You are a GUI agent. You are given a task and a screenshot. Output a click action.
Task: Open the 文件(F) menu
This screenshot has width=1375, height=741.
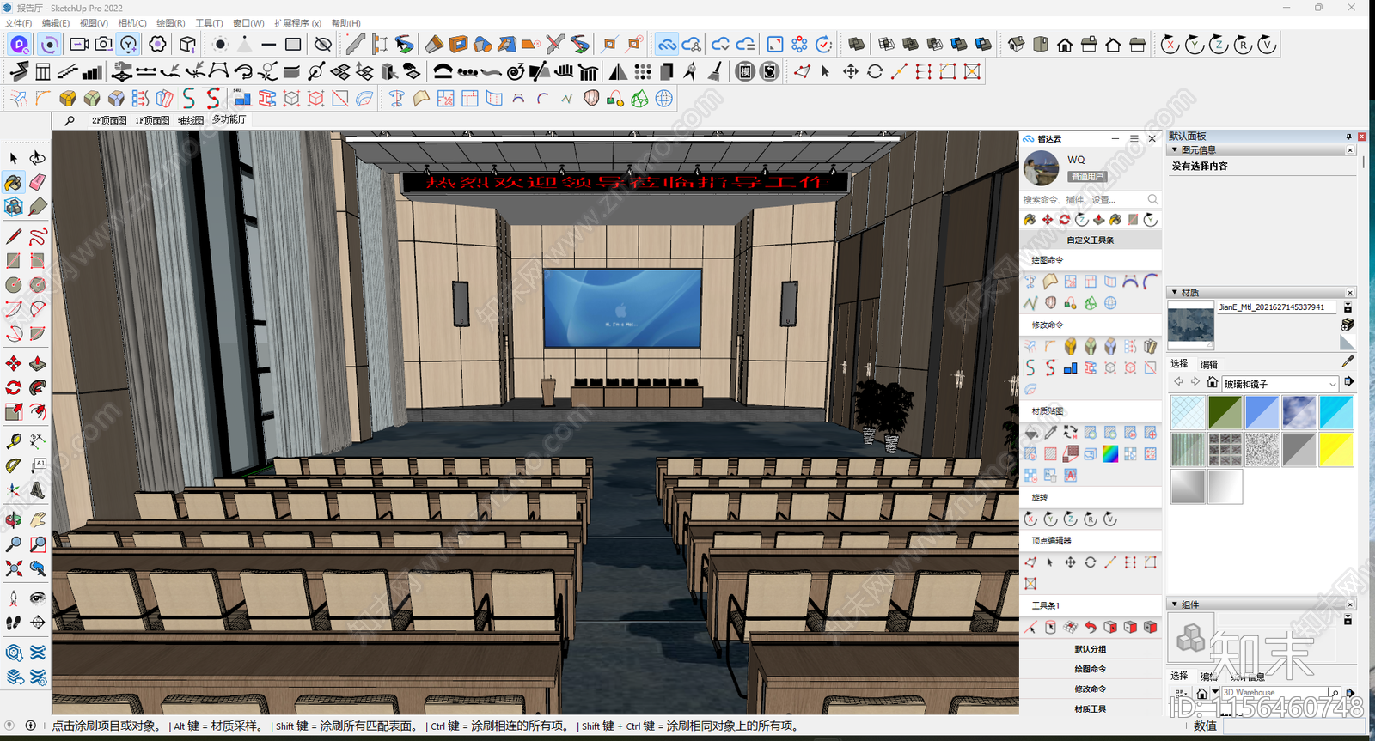click(18, 23)
